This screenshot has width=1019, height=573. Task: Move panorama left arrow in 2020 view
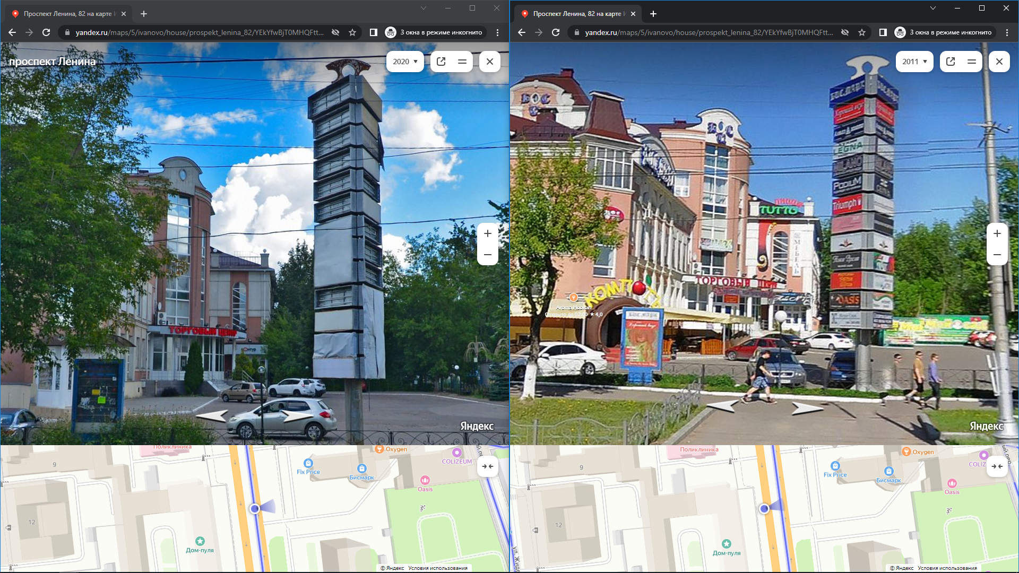click(x=212, y=415)
